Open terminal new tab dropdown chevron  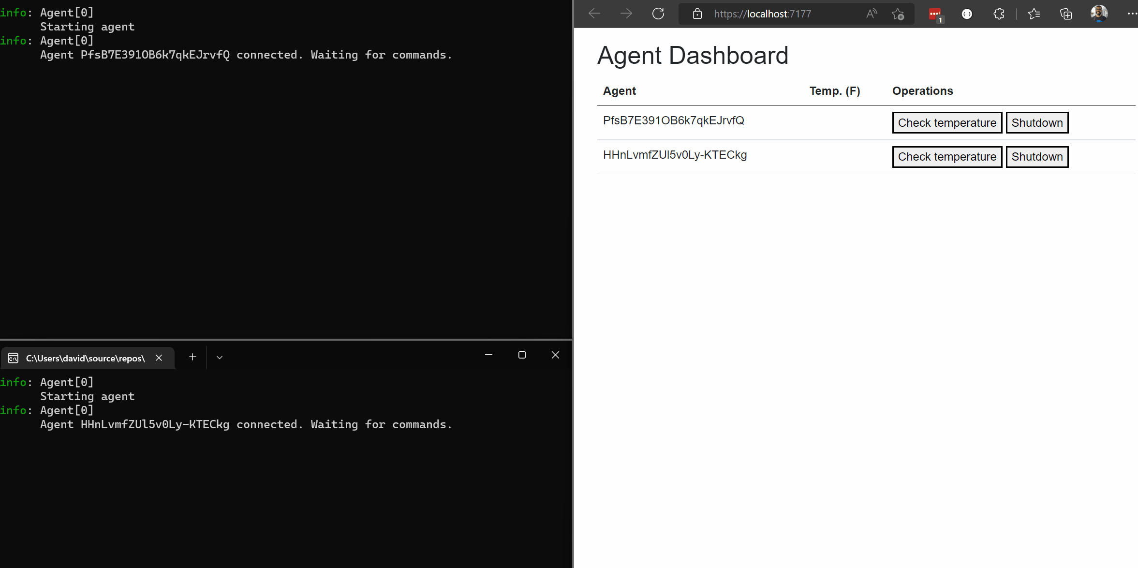pos(220,357)
